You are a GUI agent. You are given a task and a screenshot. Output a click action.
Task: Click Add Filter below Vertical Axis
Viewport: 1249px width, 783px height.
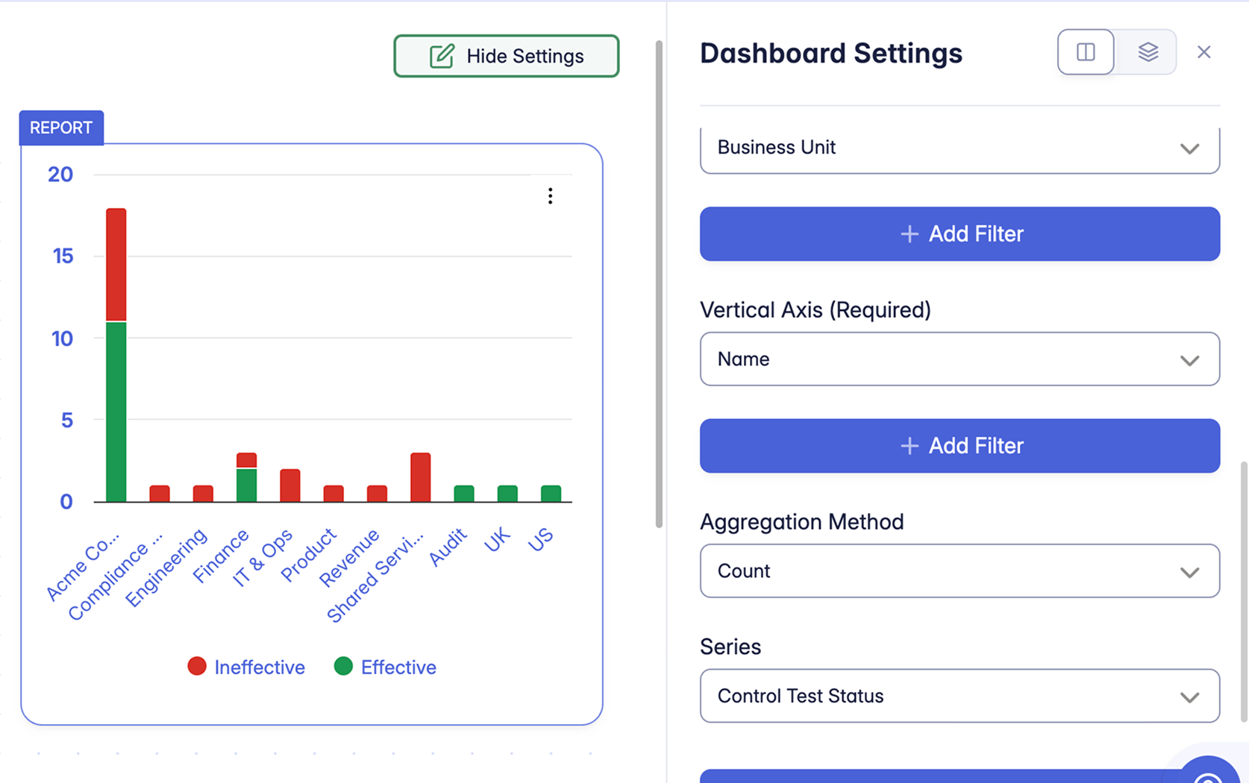click(x=960, y=446)
